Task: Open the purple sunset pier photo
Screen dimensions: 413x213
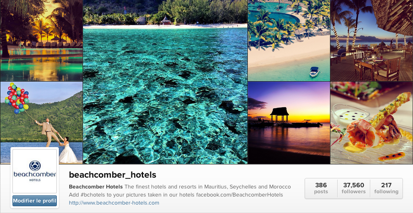Action: click(289, 123)
